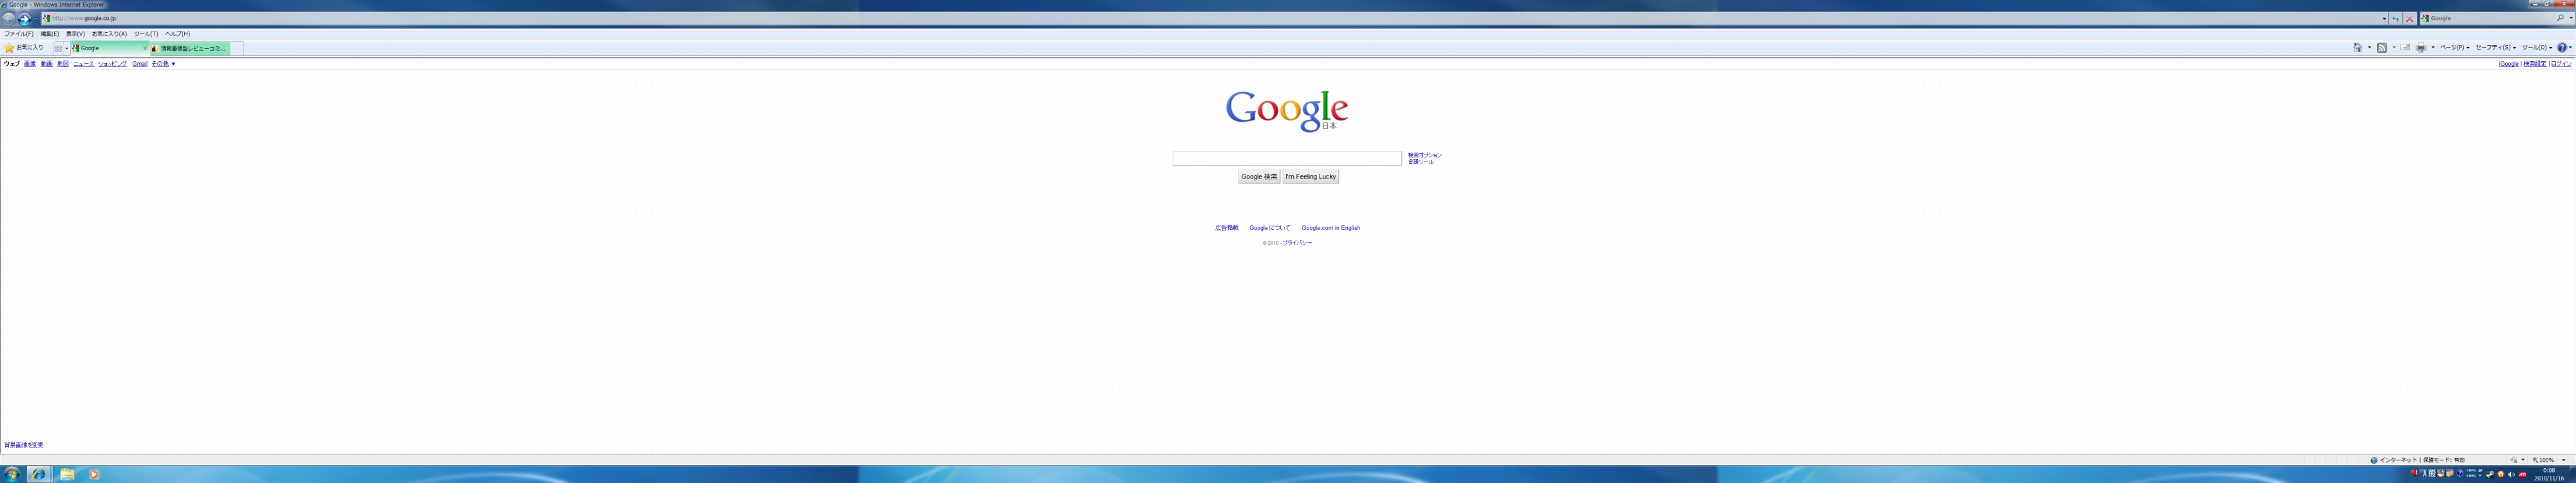Click the Print icon in command bar

[x=2420, y=48]
